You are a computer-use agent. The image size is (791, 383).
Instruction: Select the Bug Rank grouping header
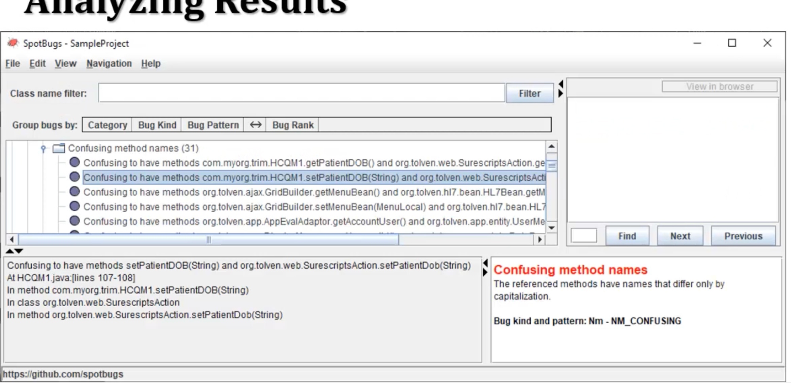293,125
